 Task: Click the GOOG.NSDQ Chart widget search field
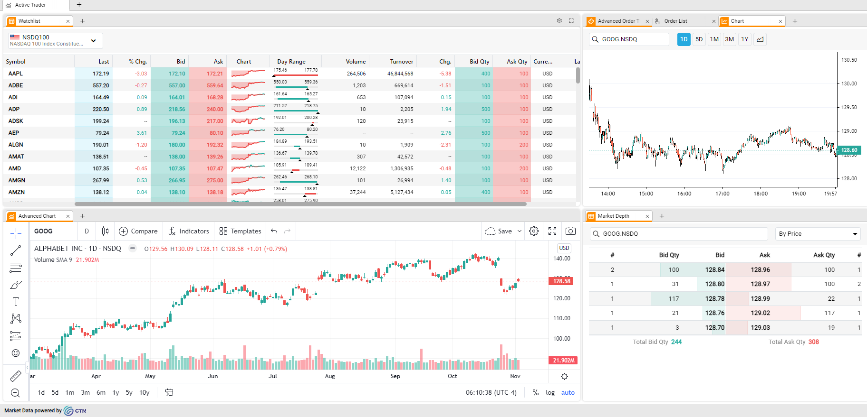(629, 39)
